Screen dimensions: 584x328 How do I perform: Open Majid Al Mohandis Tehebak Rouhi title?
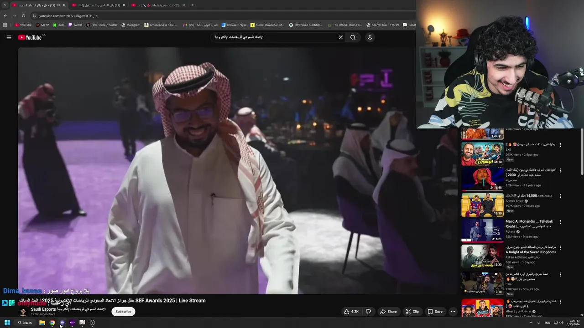pos(529,224)
